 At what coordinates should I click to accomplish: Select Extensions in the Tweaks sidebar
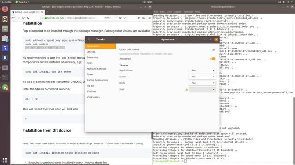[100, 57]
